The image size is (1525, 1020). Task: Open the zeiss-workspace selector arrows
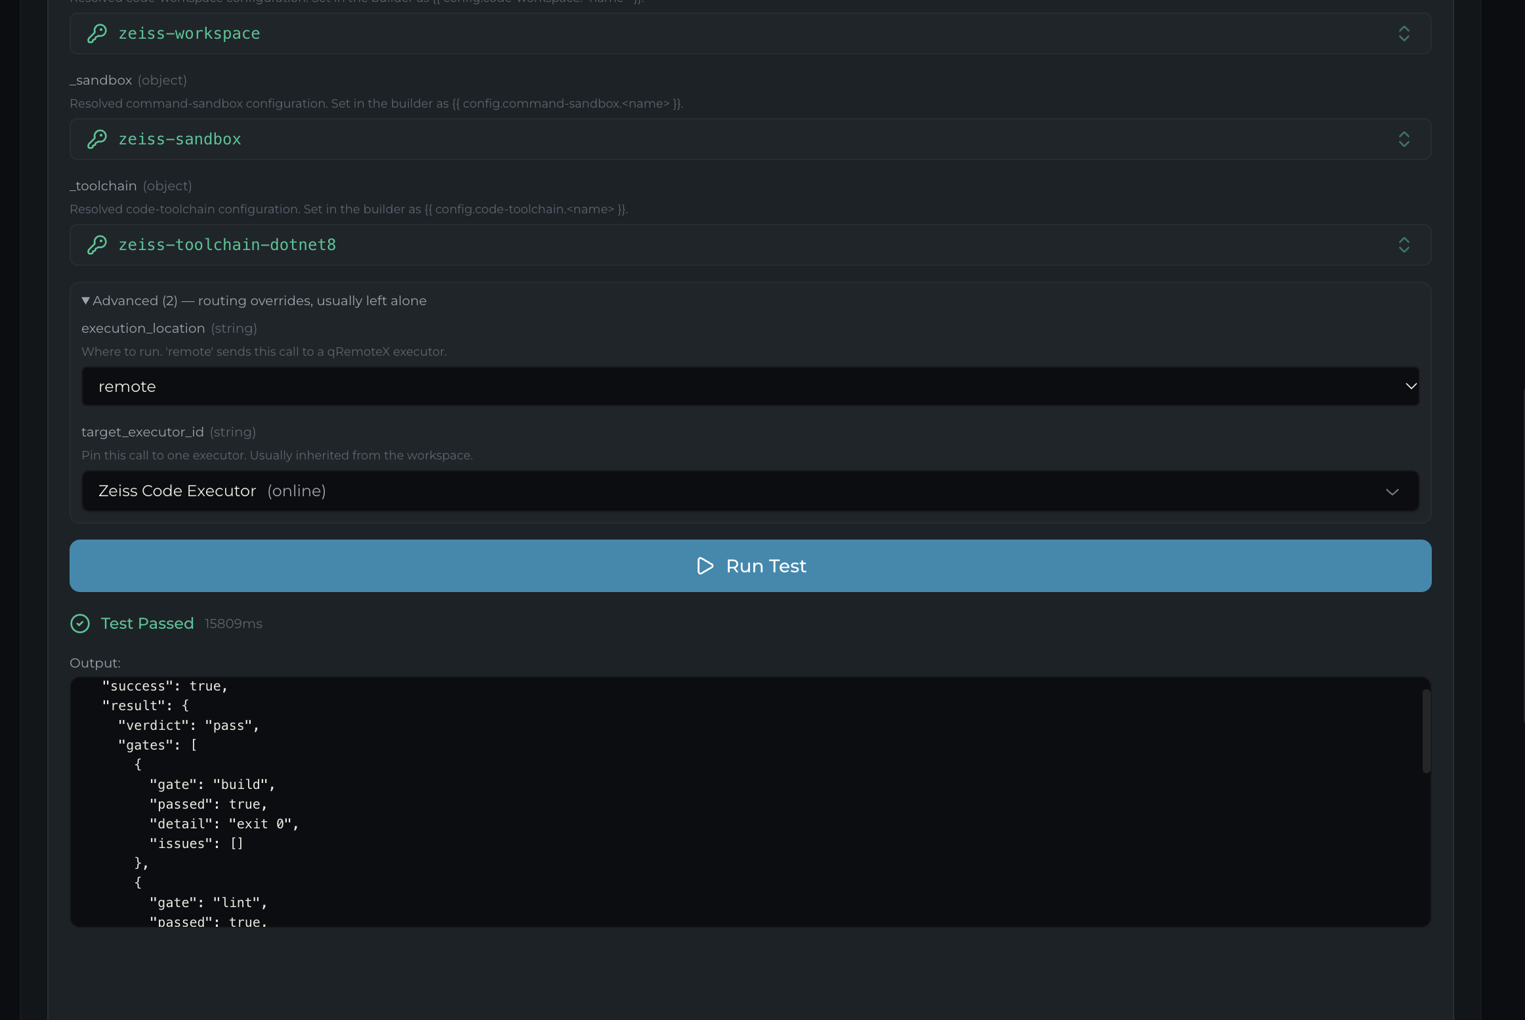(1404, 33)
